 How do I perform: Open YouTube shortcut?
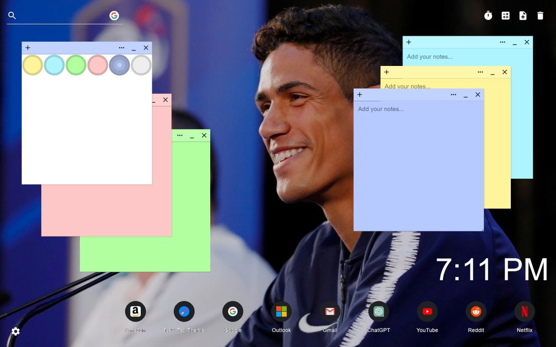click(x=427, y=311)
